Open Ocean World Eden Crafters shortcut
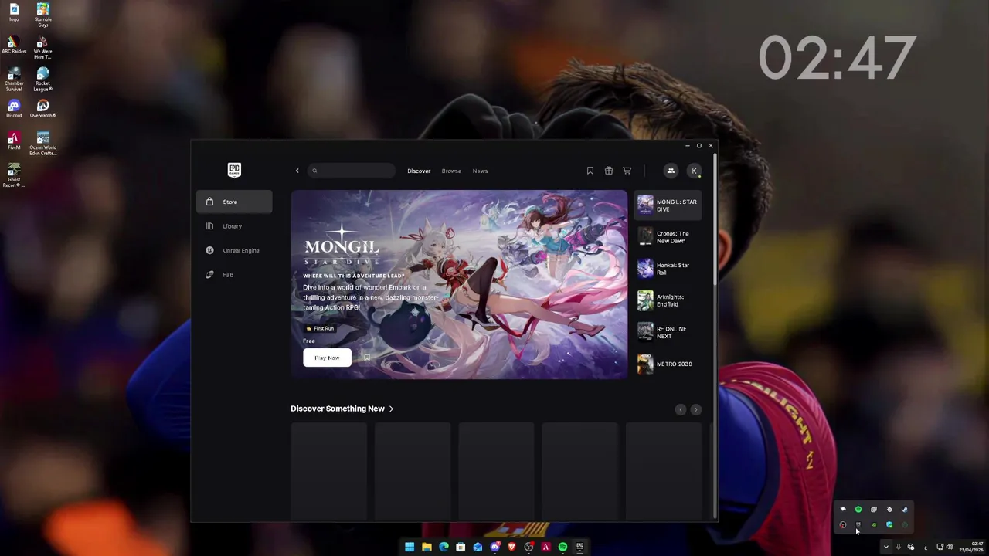 42,144
